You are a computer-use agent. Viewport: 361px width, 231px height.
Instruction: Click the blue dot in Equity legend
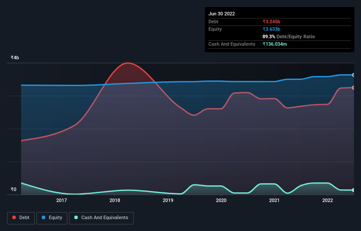(44, 217)
